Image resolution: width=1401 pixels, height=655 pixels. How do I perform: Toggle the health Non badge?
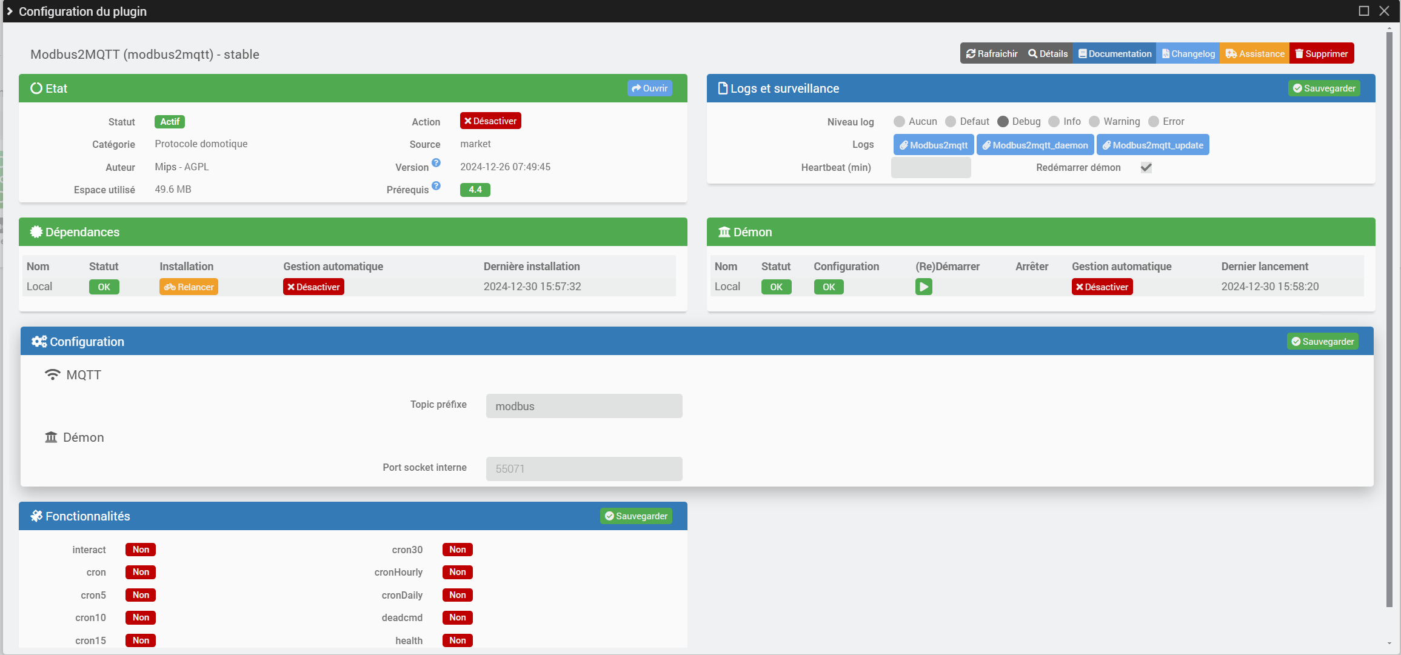coord(458,640)
